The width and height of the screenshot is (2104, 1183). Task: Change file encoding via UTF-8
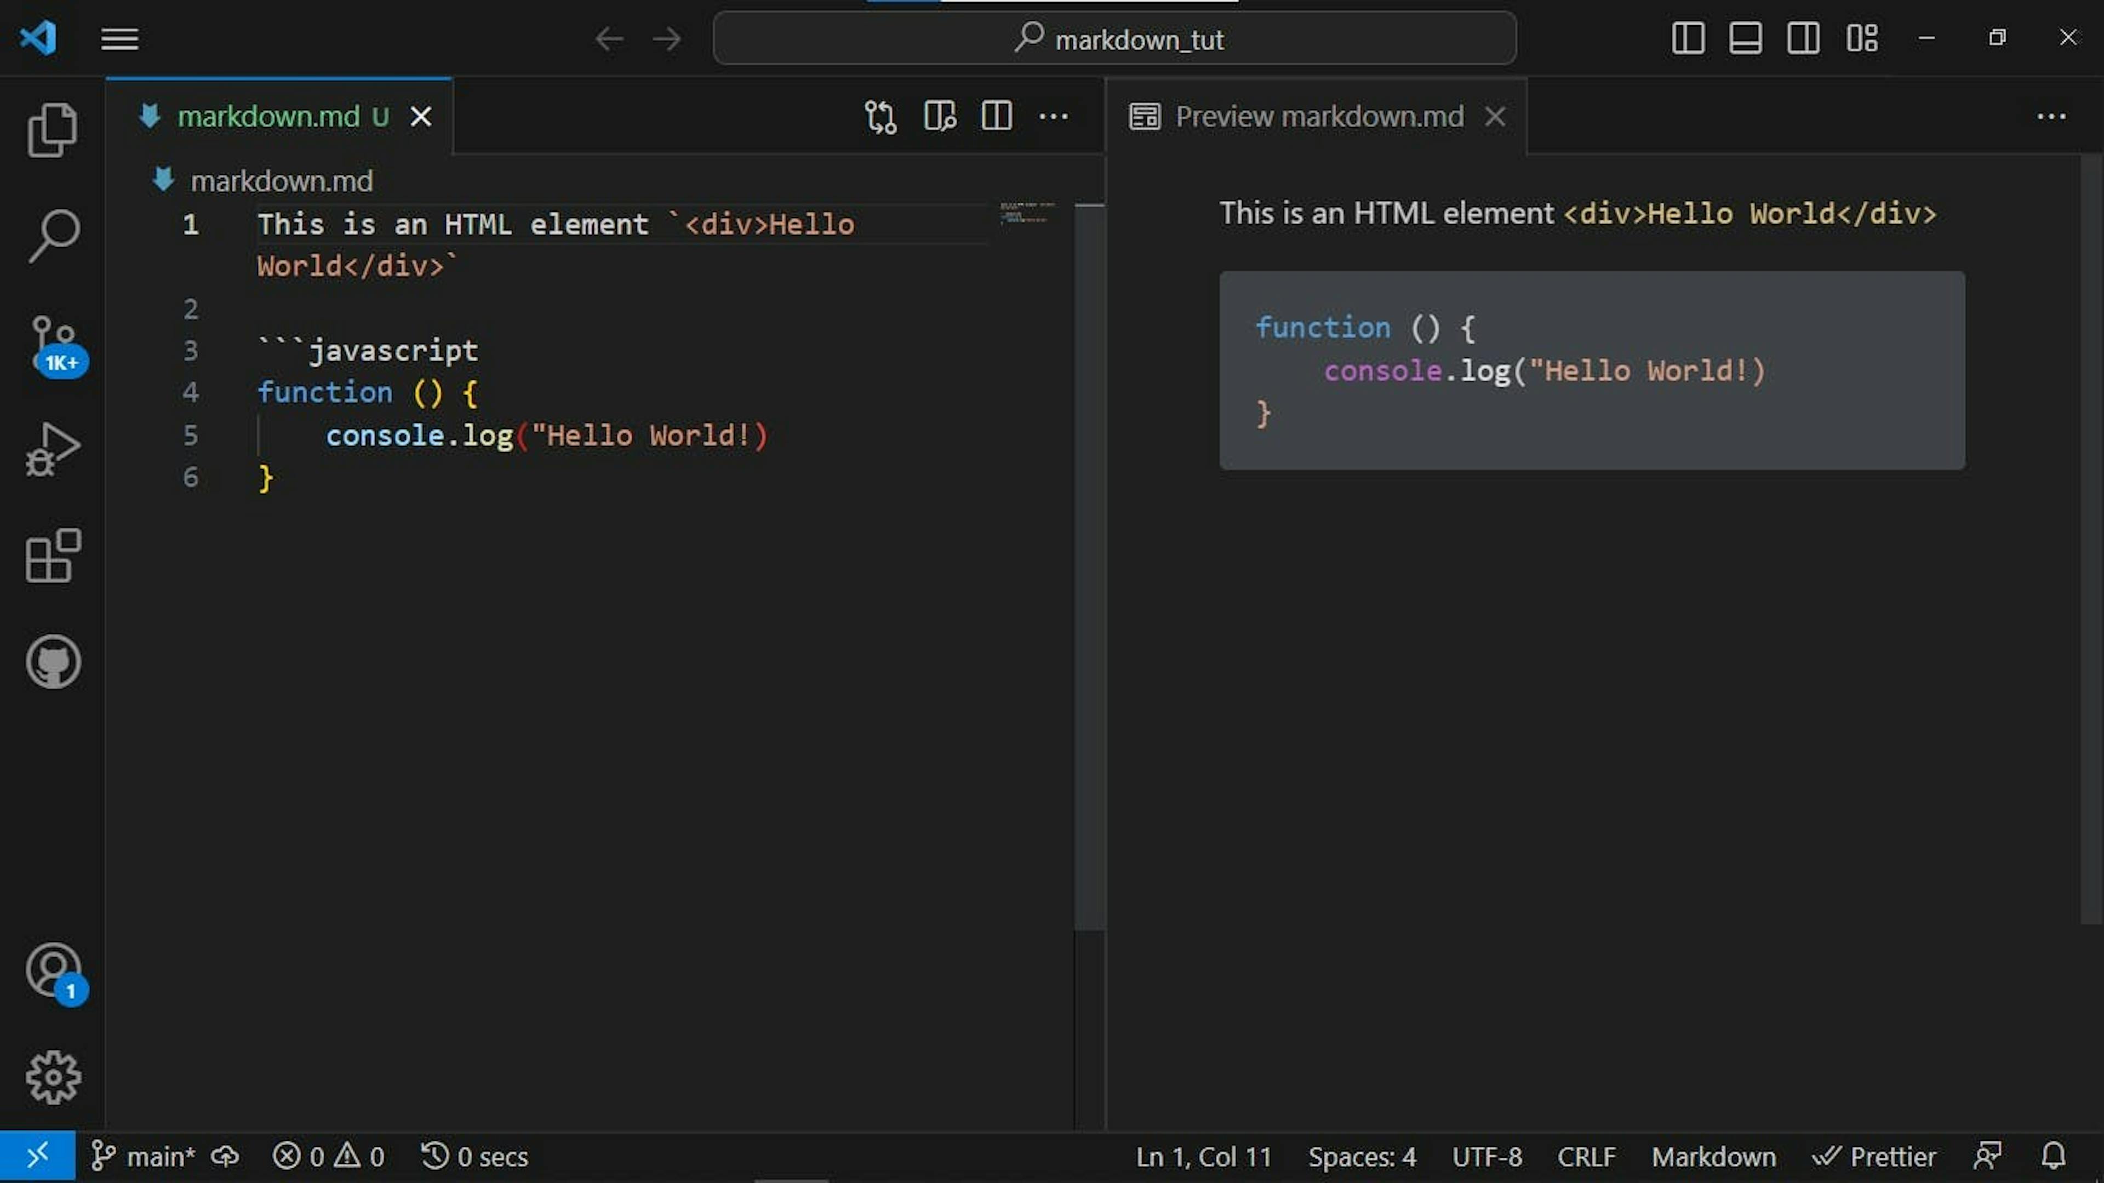1486,1156
